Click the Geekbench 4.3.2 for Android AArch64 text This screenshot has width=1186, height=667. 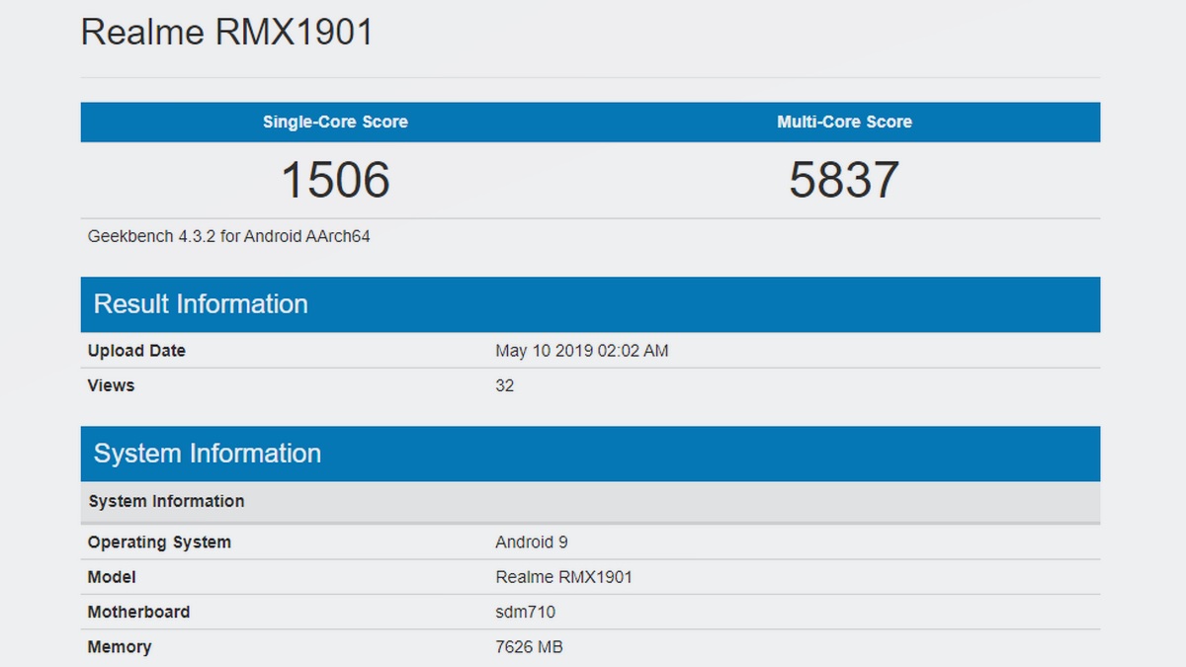229,237
